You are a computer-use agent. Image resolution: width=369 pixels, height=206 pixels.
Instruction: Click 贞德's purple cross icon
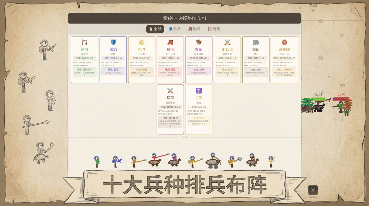point(199,91)
